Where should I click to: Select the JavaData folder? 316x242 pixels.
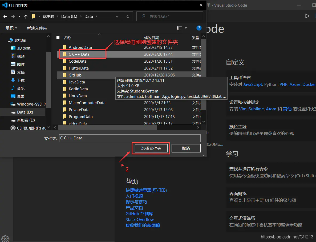77,82
